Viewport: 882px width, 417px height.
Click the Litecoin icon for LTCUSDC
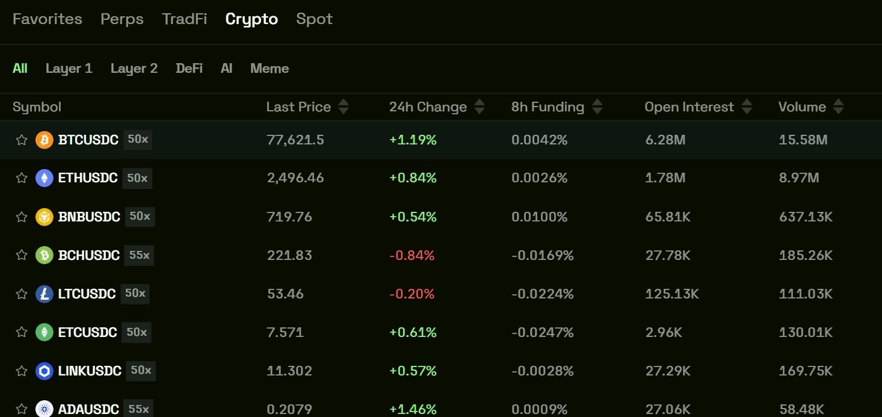(x=45, y=294)
